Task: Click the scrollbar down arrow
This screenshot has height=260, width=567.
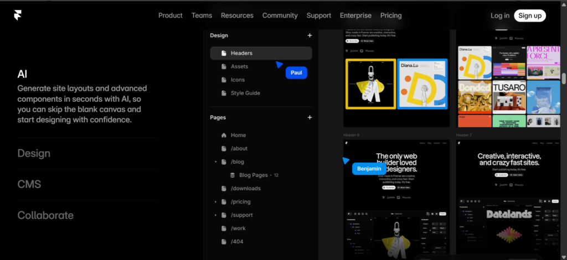Action: coord(564,257)
